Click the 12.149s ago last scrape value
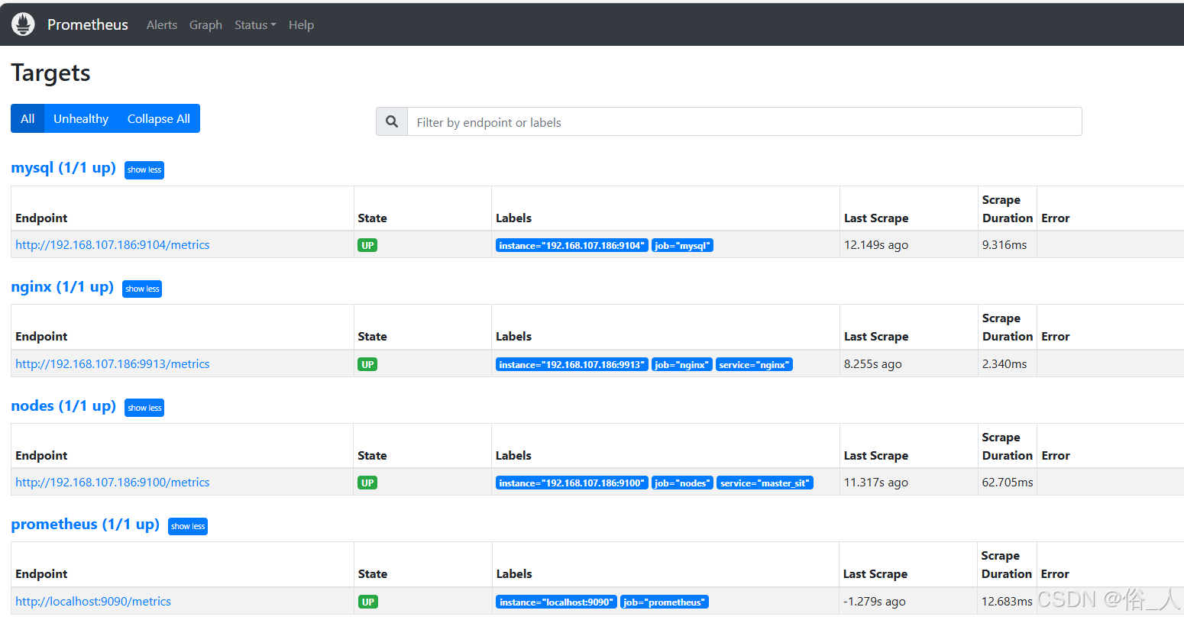The width and height of the screenshot is (1184, 620). [876, 245]
